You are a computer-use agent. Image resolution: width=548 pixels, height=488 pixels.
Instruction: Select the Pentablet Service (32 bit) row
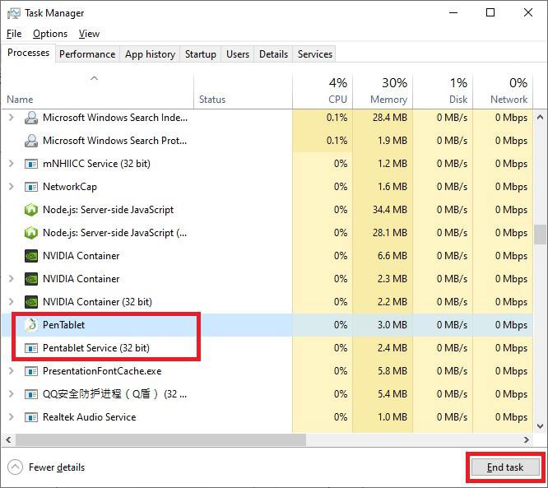(x=267, y=348)
